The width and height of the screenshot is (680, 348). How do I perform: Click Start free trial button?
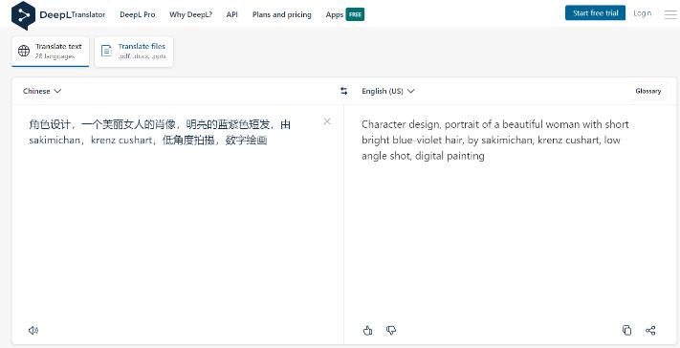click(595, 13)
